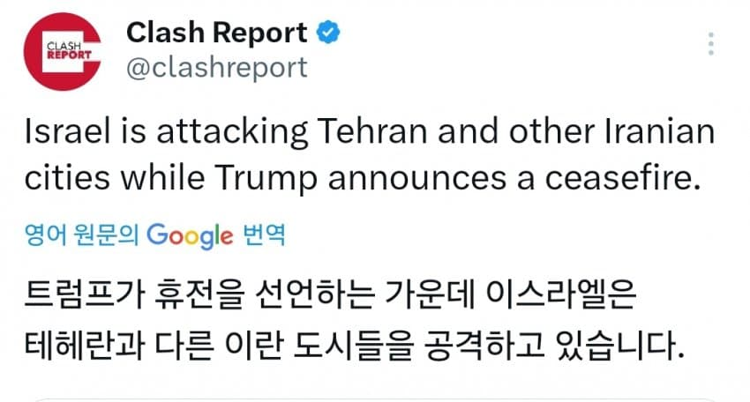The image size is (750, 402).
Task: Click the embedded card border below tweet
Action: tap(375, 399)
